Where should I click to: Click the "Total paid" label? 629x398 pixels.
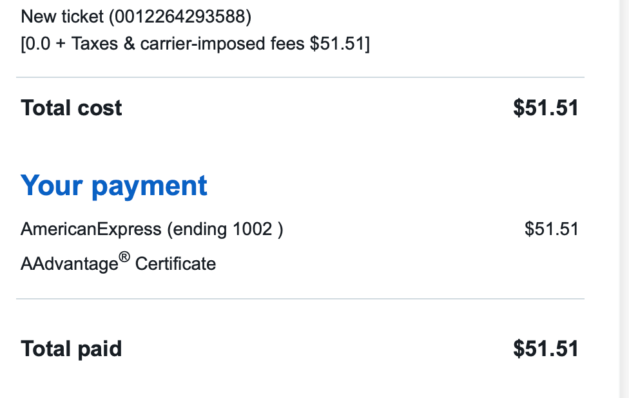coord(72,348)
